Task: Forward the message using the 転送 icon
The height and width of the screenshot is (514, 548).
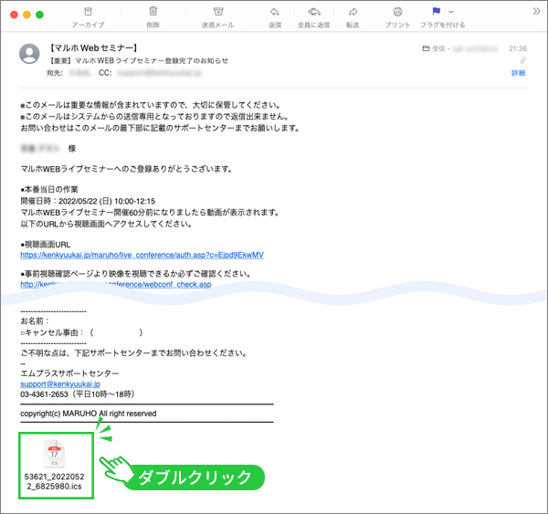Action: coord(353,12)
